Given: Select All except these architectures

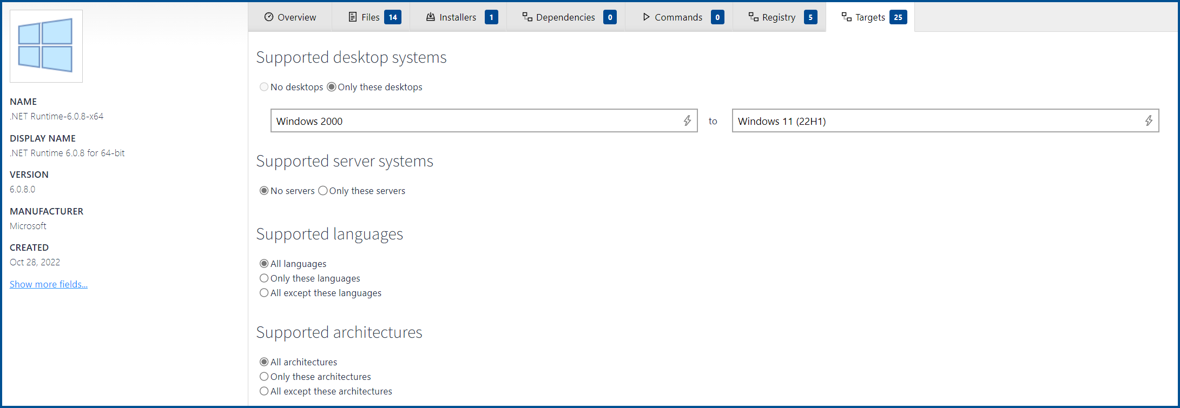Looking at the screenshot, I should pyautogui.click(x=264, y=391).
